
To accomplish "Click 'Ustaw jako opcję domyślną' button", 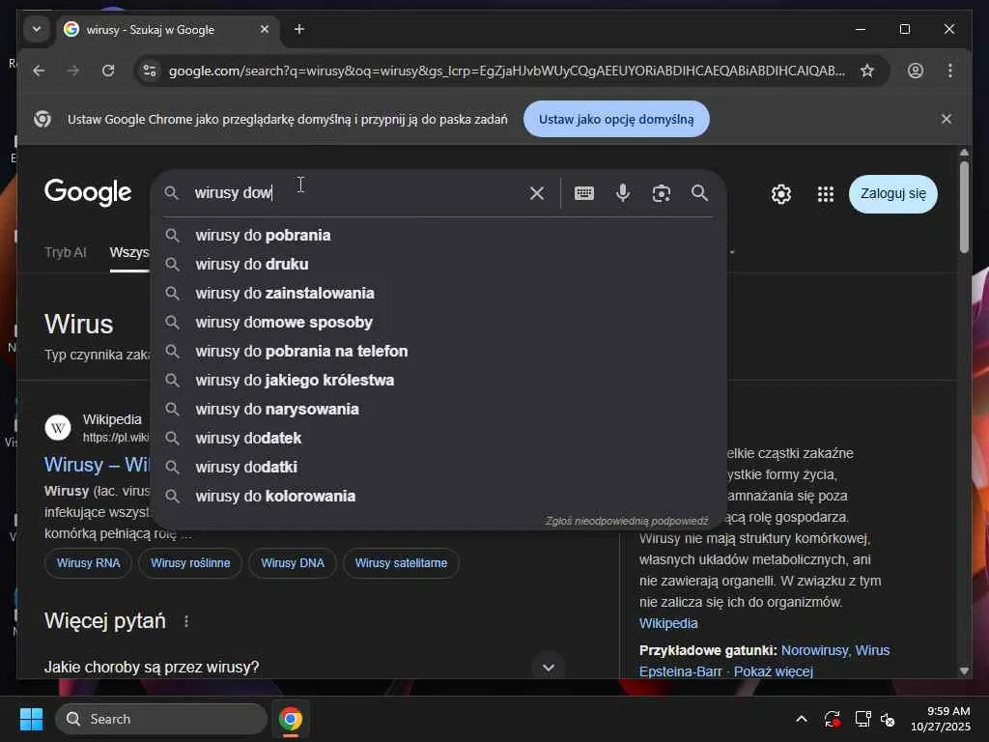I will 616,119.
